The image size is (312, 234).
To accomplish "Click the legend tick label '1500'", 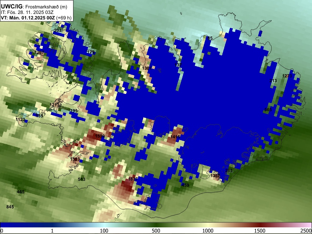I will (260, 231).
